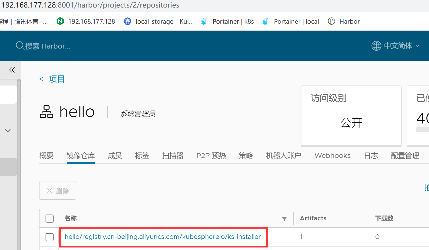Collapse the sidebar with double-chevron icon
429x250 pixels.
[12, 70]
